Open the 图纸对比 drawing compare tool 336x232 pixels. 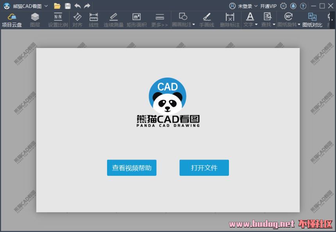pyautogui.click(x=312, y=20)
